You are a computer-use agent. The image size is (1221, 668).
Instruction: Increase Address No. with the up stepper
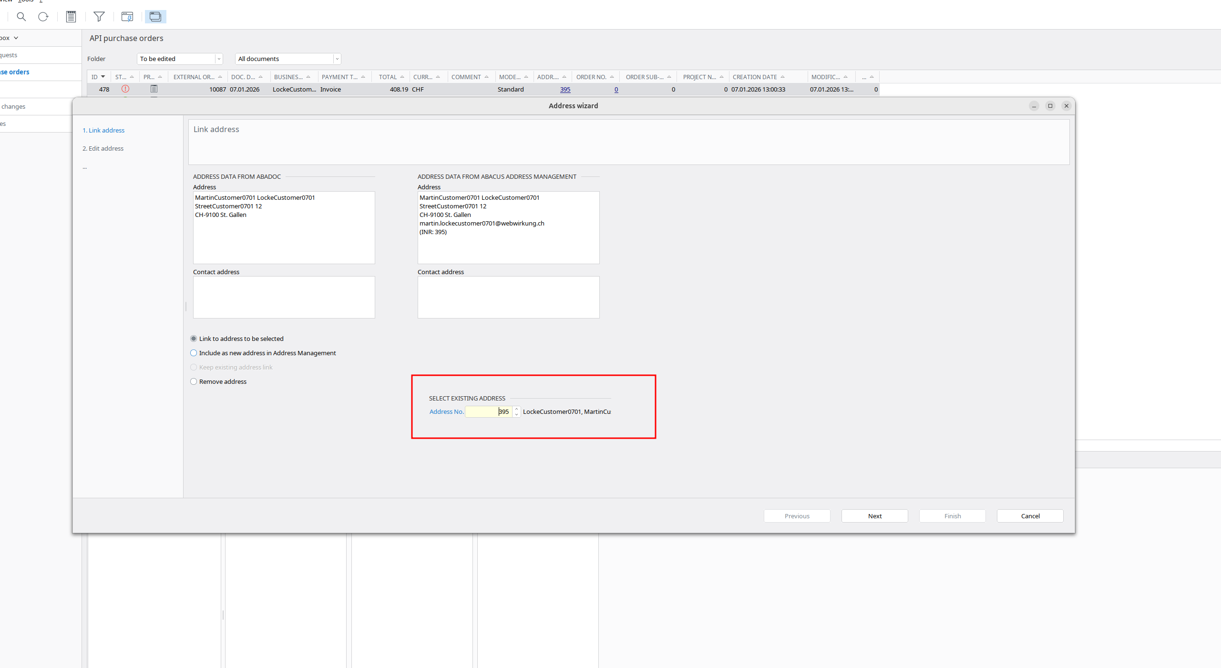point(516,409)
